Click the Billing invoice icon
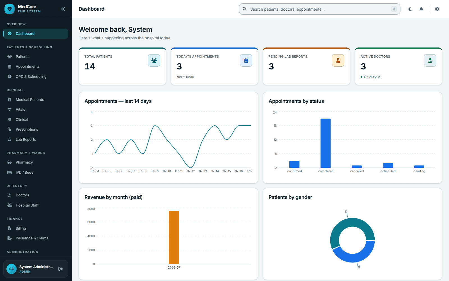449x281 pixels. (10, 228)
